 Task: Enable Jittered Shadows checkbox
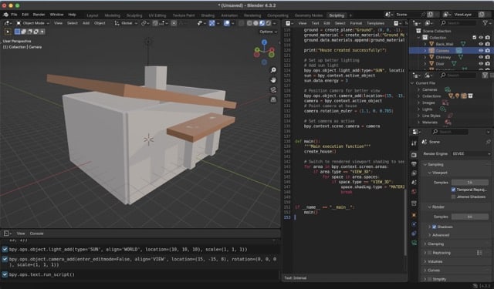tap(453, 197)
